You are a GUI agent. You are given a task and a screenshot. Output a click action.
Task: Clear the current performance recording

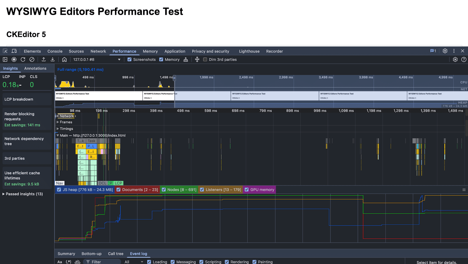coord(32,60)
